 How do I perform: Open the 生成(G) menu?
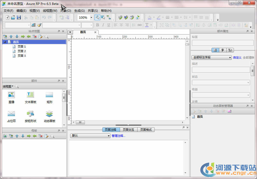click(x=79, y=11)
